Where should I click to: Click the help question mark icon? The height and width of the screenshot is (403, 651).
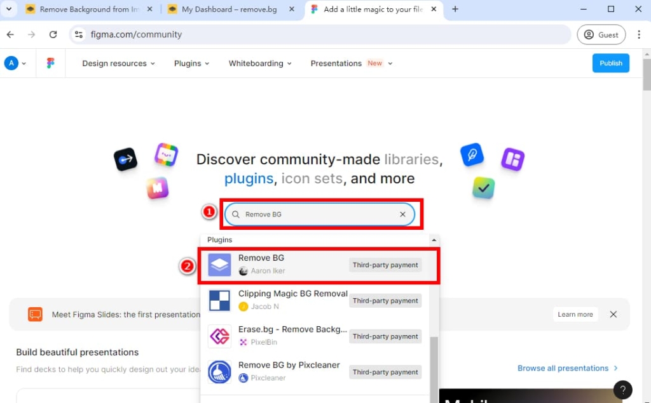622,390
